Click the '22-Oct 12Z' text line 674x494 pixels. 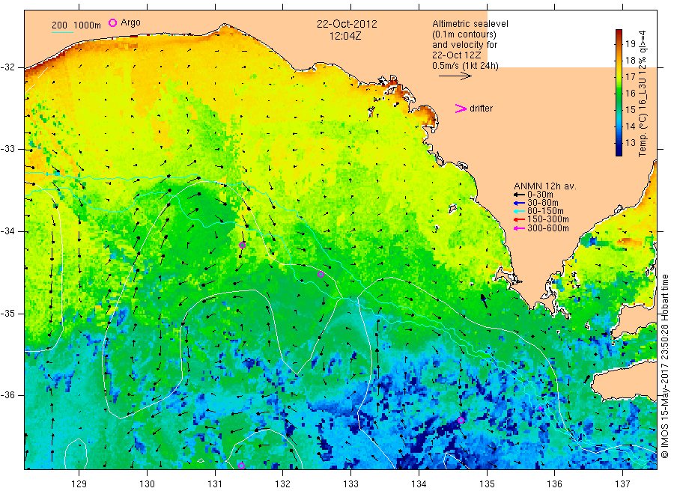coord(457,55)
